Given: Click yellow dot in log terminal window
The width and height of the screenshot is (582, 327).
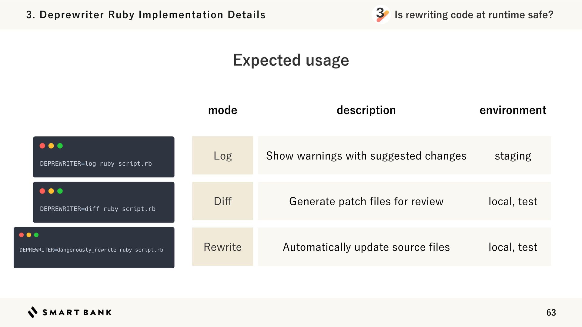Looking at the screenshot, I should [51, 146].
